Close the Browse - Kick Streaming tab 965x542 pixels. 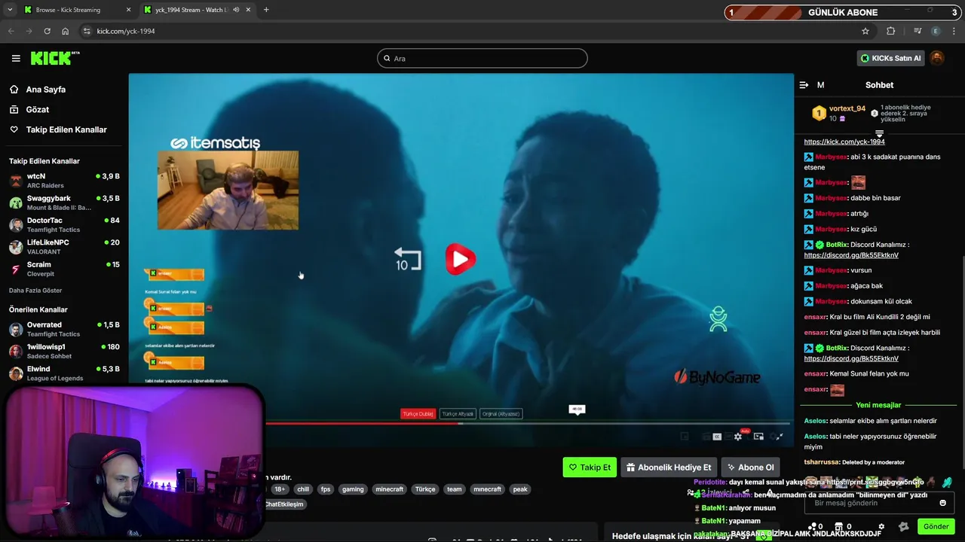[127, 10]
